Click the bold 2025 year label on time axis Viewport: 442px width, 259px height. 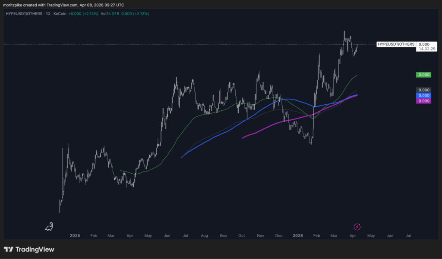click(x=75, y=236)
